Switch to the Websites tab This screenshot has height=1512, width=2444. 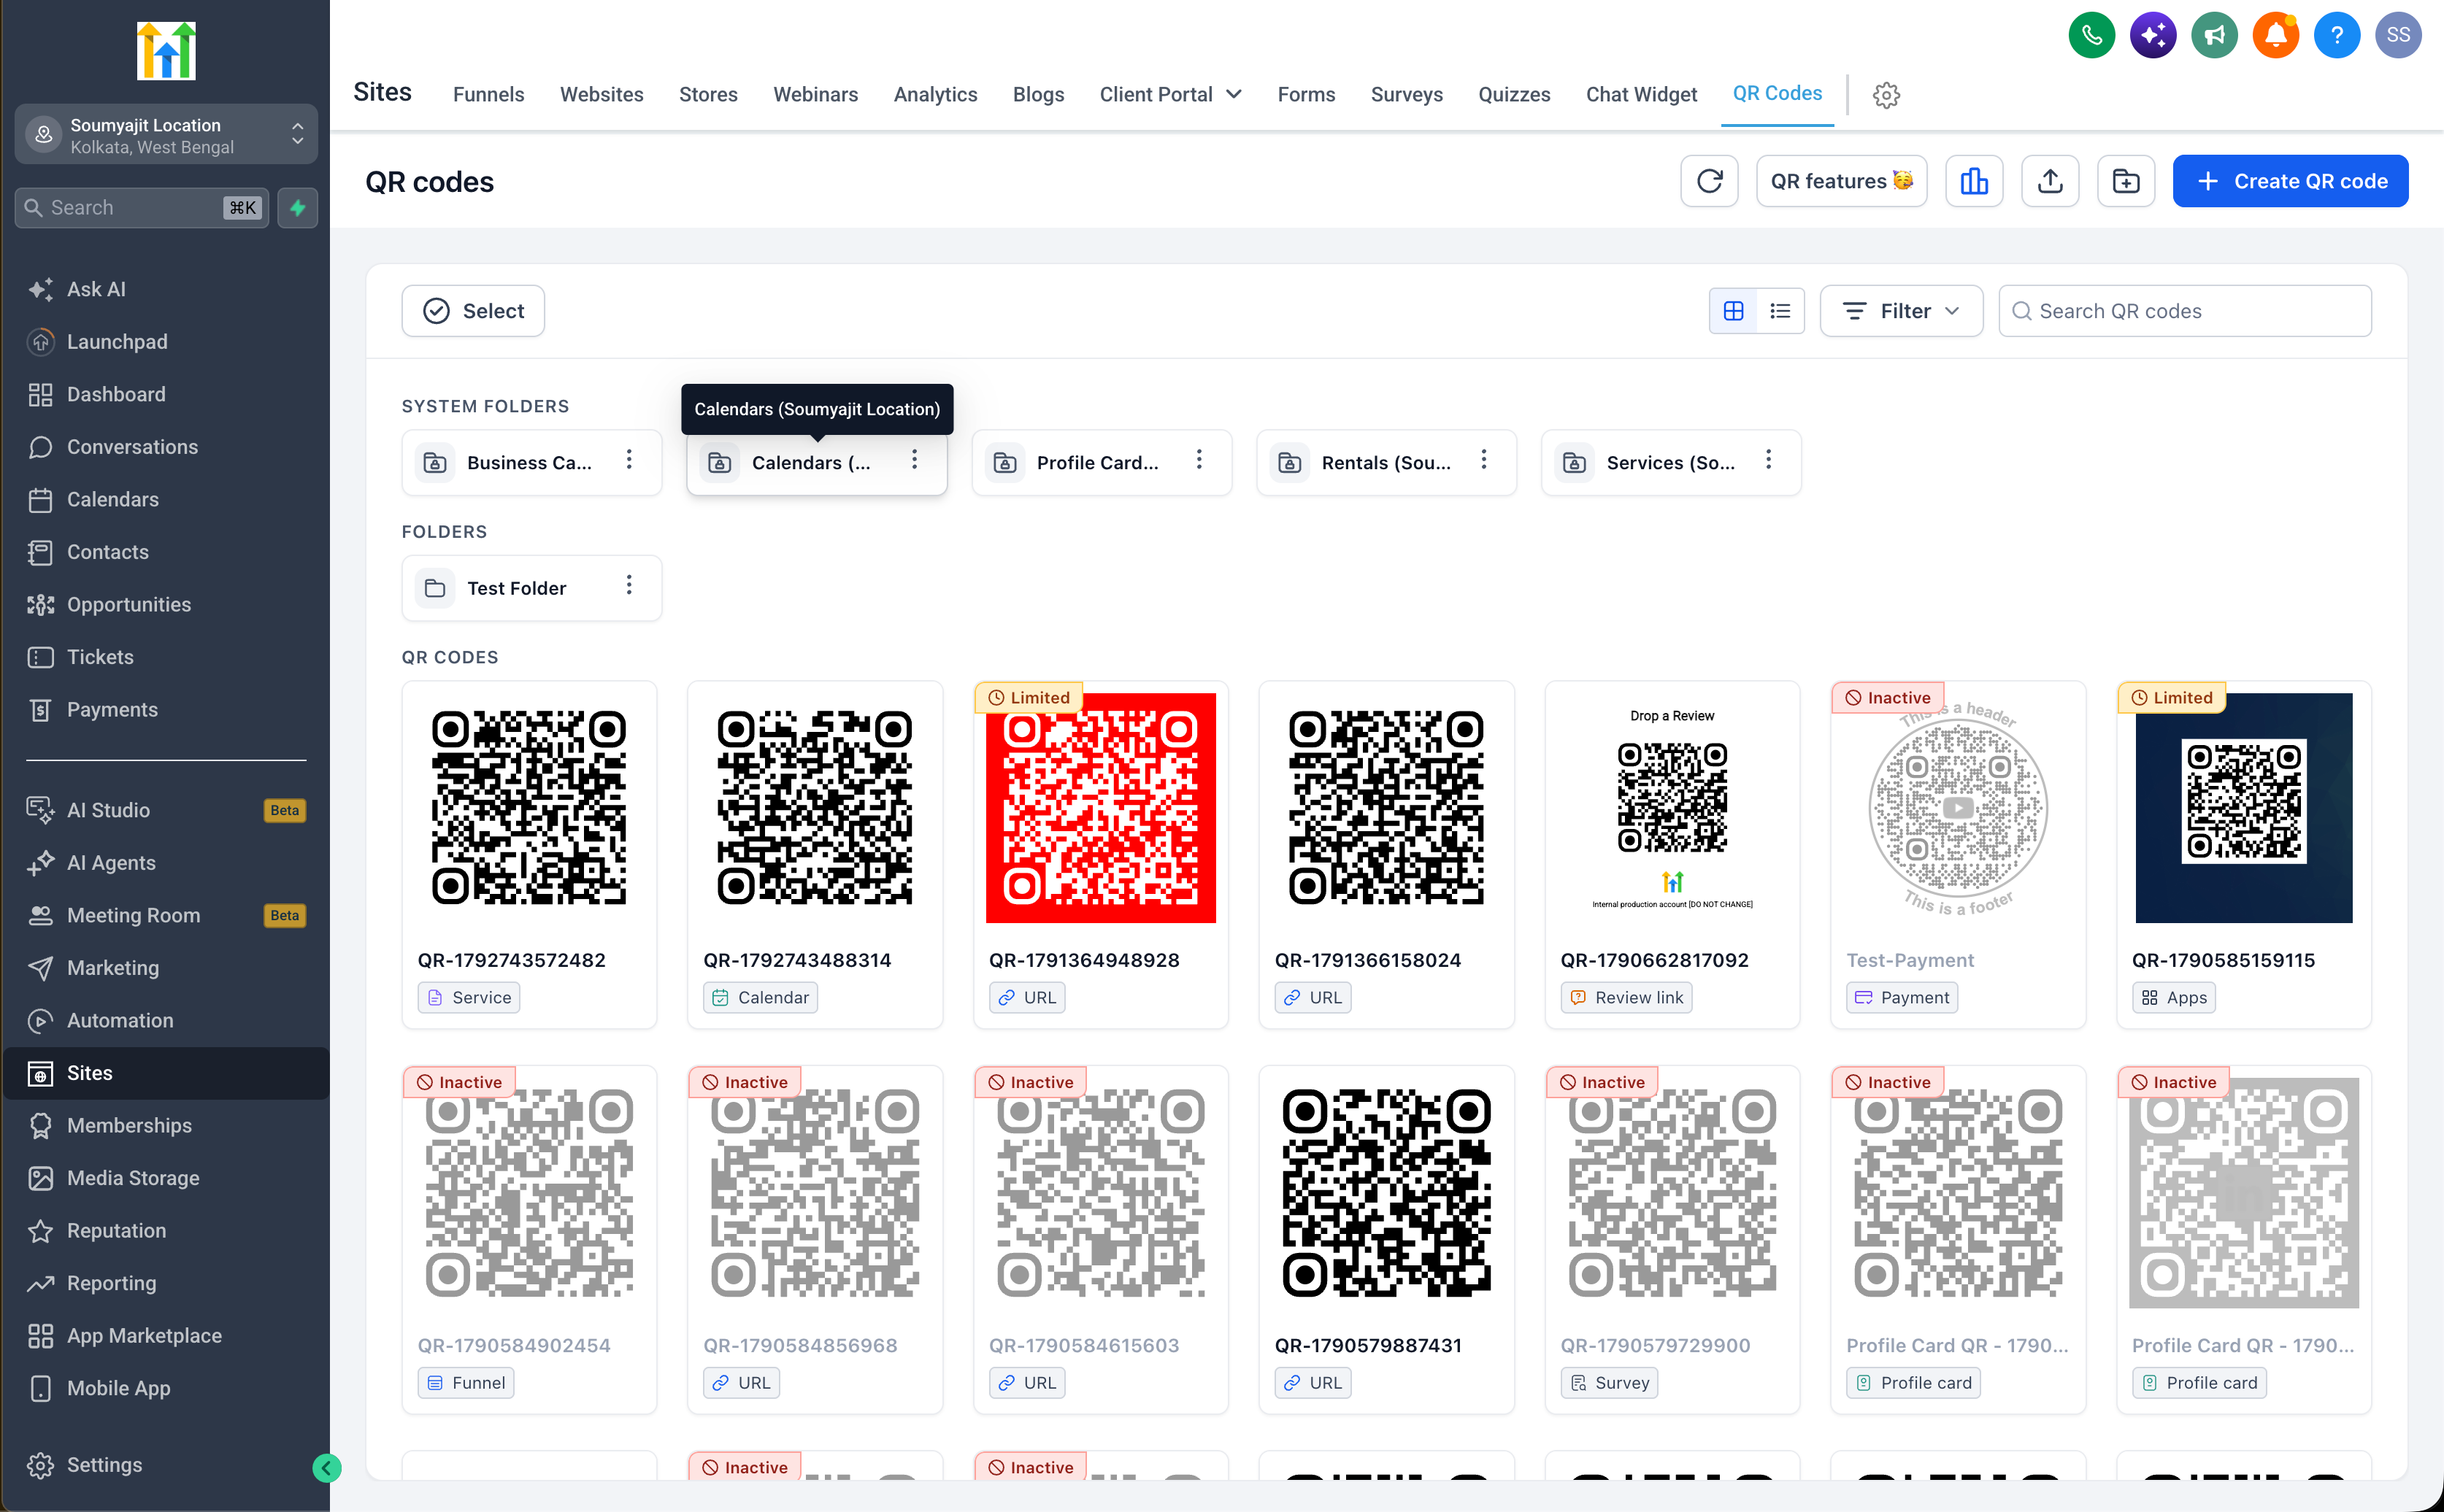(x=602, y=94)
